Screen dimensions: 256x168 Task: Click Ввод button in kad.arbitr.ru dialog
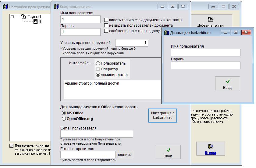point(228,83)
